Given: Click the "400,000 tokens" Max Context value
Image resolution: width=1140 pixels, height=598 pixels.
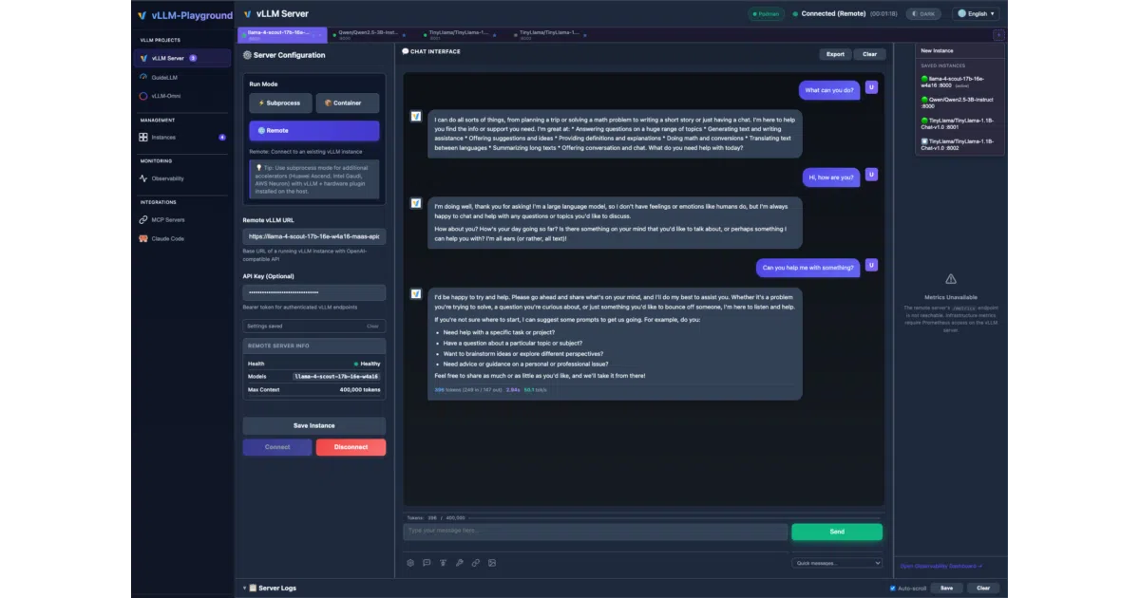Looking at the screenshot, I should 360,389.
